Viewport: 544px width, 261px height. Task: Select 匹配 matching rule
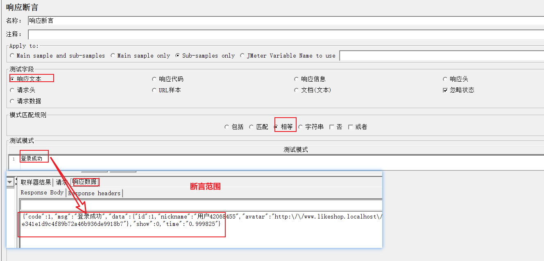tap(258, 127)
